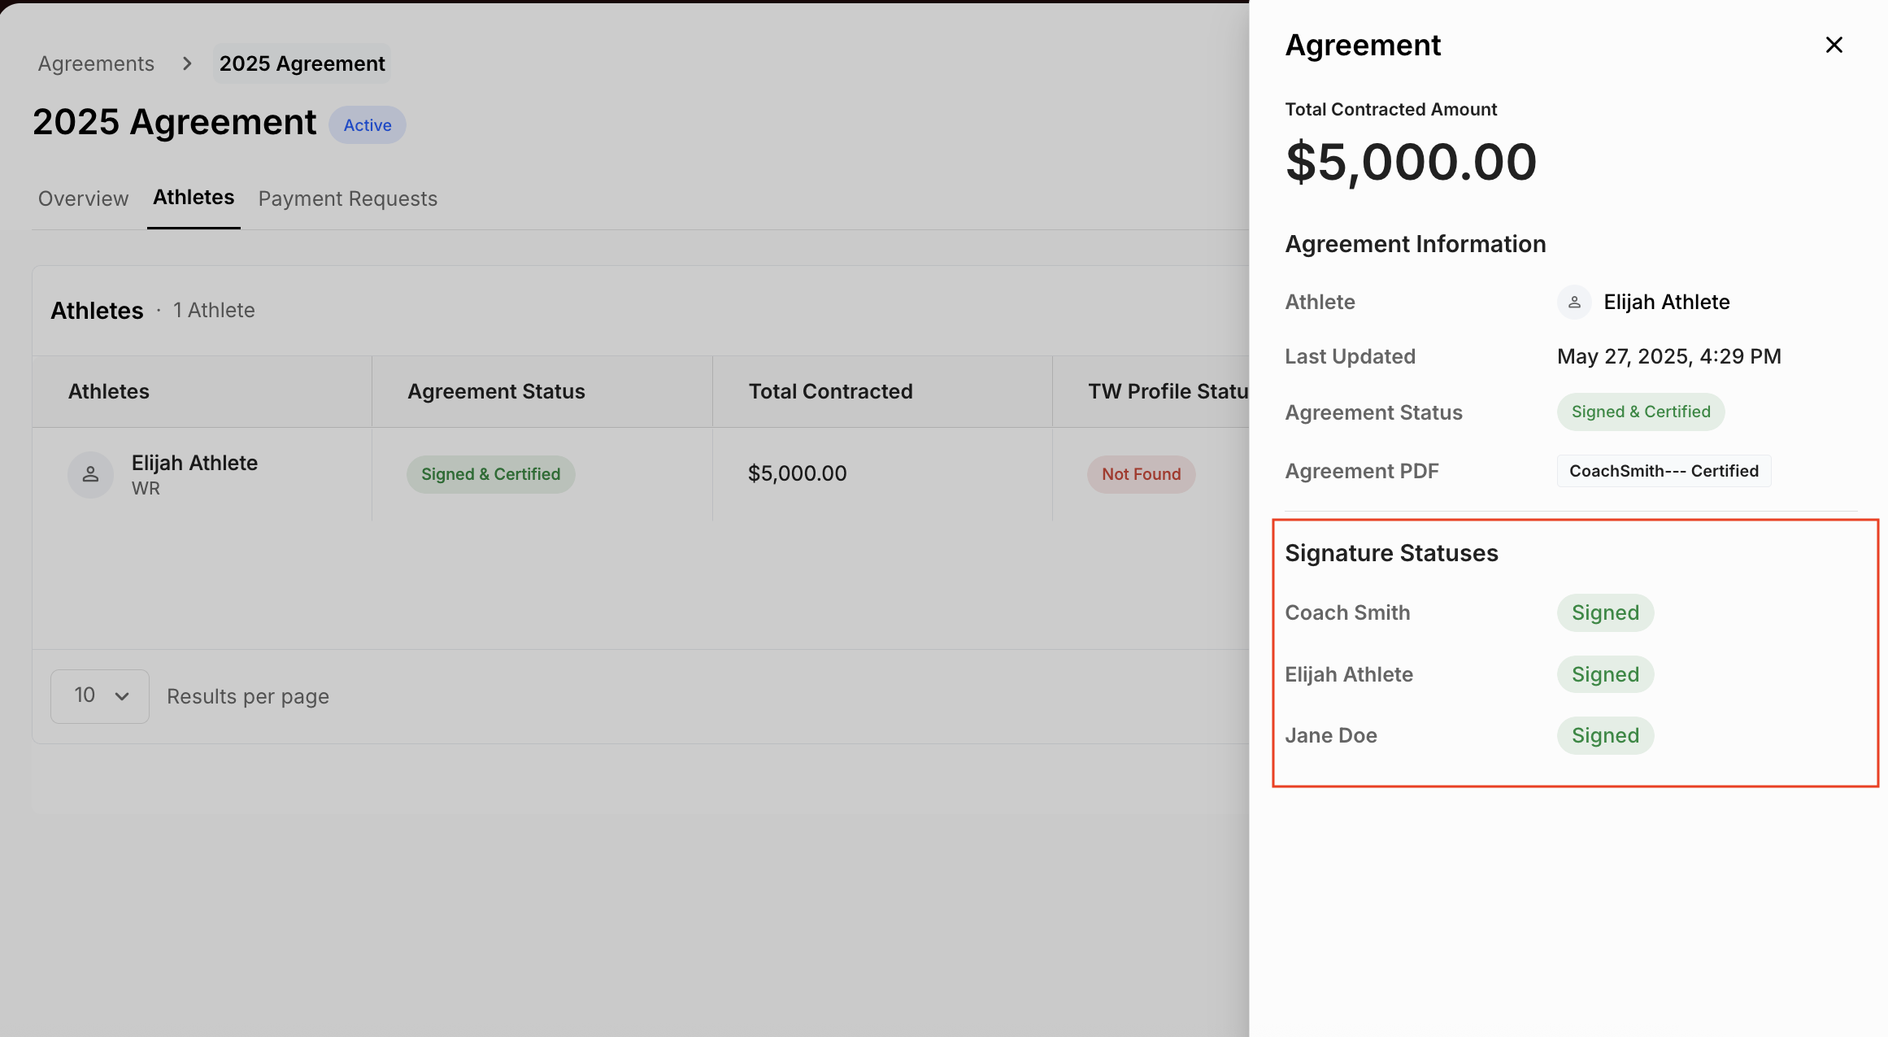Click the 2025 Agreement breadcrumb
The width and height of the screenshot is (1888, 1037).
pos(302,63)
